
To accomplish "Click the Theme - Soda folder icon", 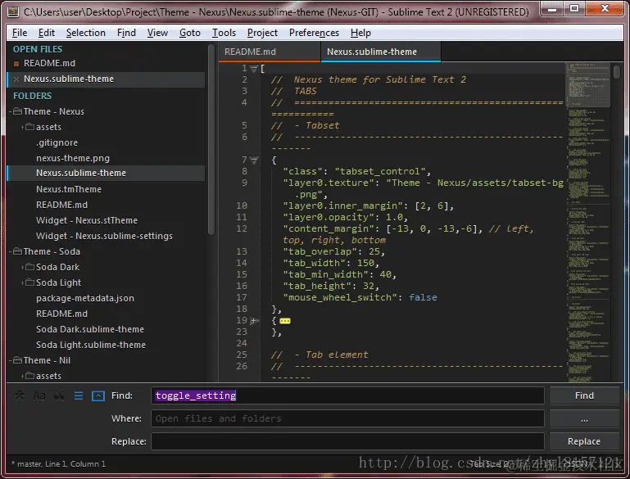I will tap(17, 251).
